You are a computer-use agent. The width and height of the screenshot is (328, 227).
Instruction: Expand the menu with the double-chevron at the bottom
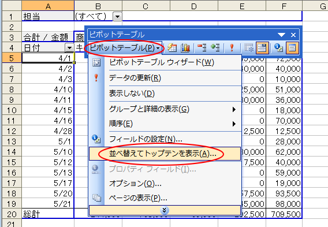pos(165,210)
